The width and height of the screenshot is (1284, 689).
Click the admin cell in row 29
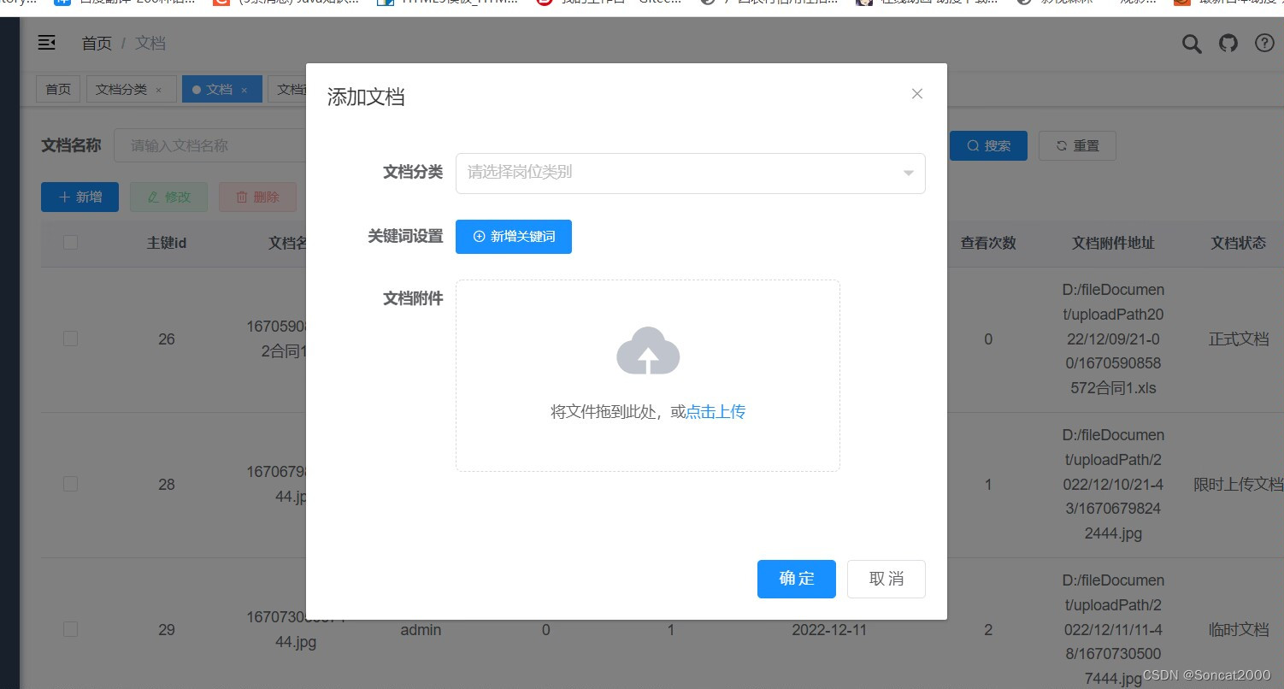421,630
